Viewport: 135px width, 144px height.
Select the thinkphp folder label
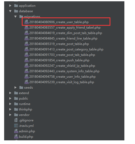25,109
